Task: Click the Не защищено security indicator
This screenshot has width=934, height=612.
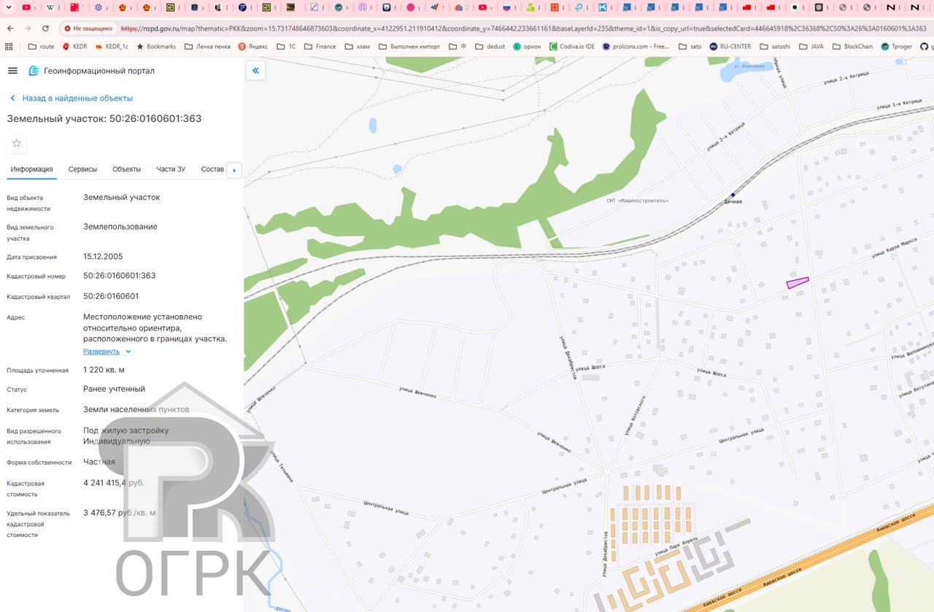Action: (88, 28)
